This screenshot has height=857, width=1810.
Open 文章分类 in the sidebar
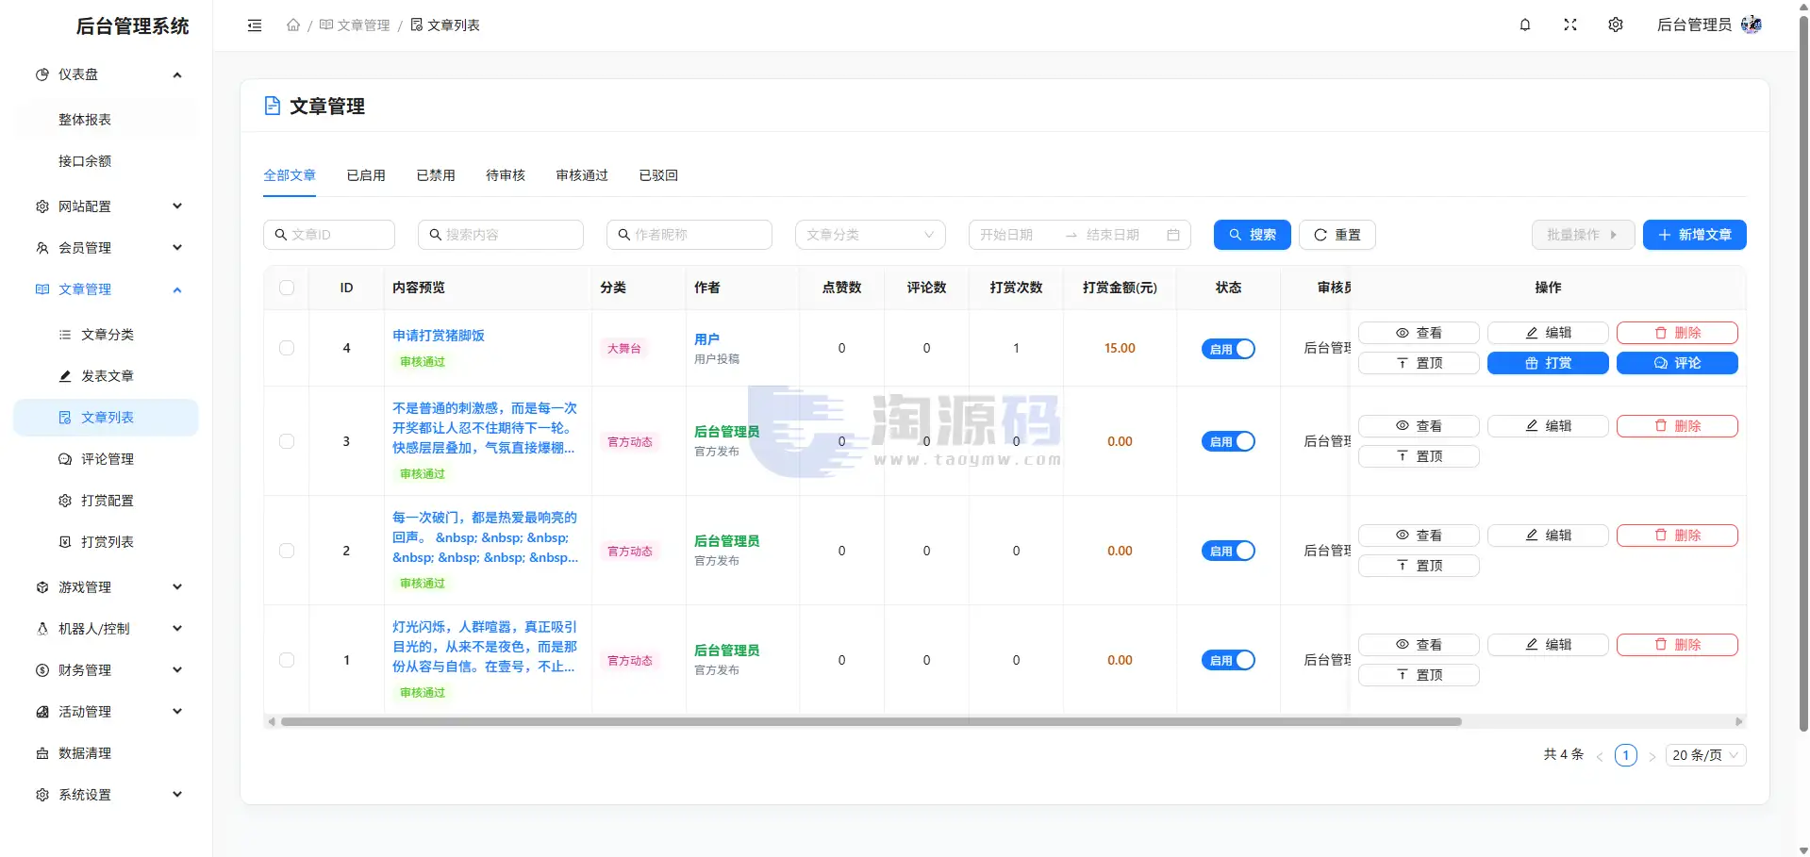tap(107, 335)
